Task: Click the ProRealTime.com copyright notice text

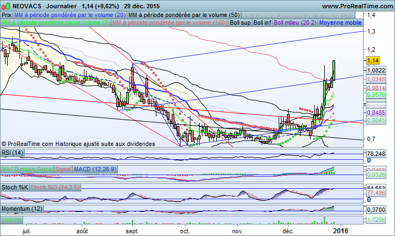Action: tap(78, 144)
